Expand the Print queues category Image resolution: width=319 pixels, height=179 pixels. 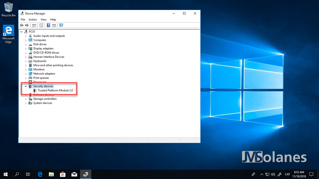tap(26, 78)
